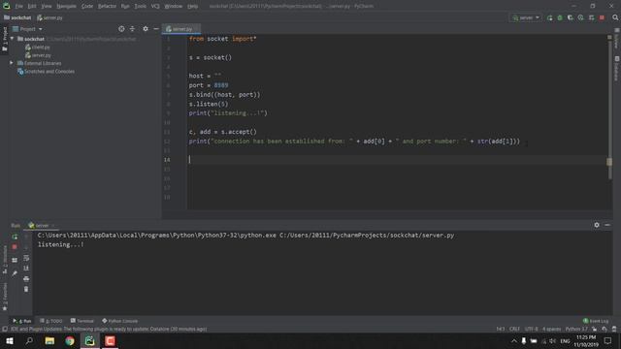Click the concurrency diagram run icon

click(591, 17)
